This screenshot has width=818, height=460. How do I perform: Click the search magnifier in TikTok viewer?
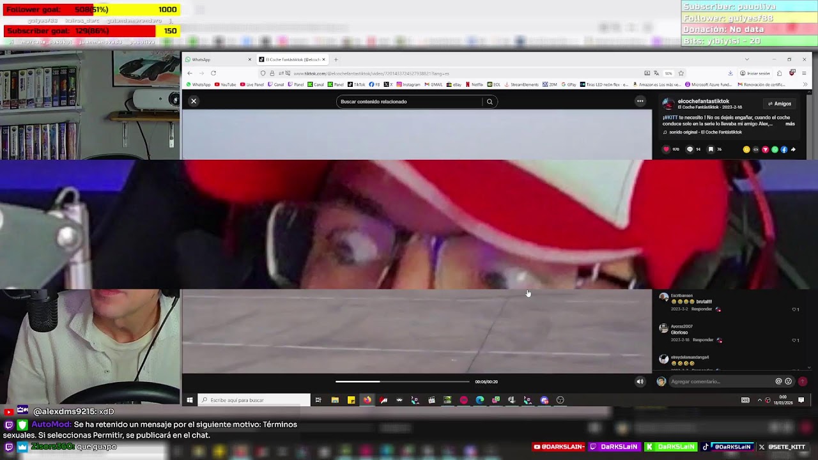point(490,102)
